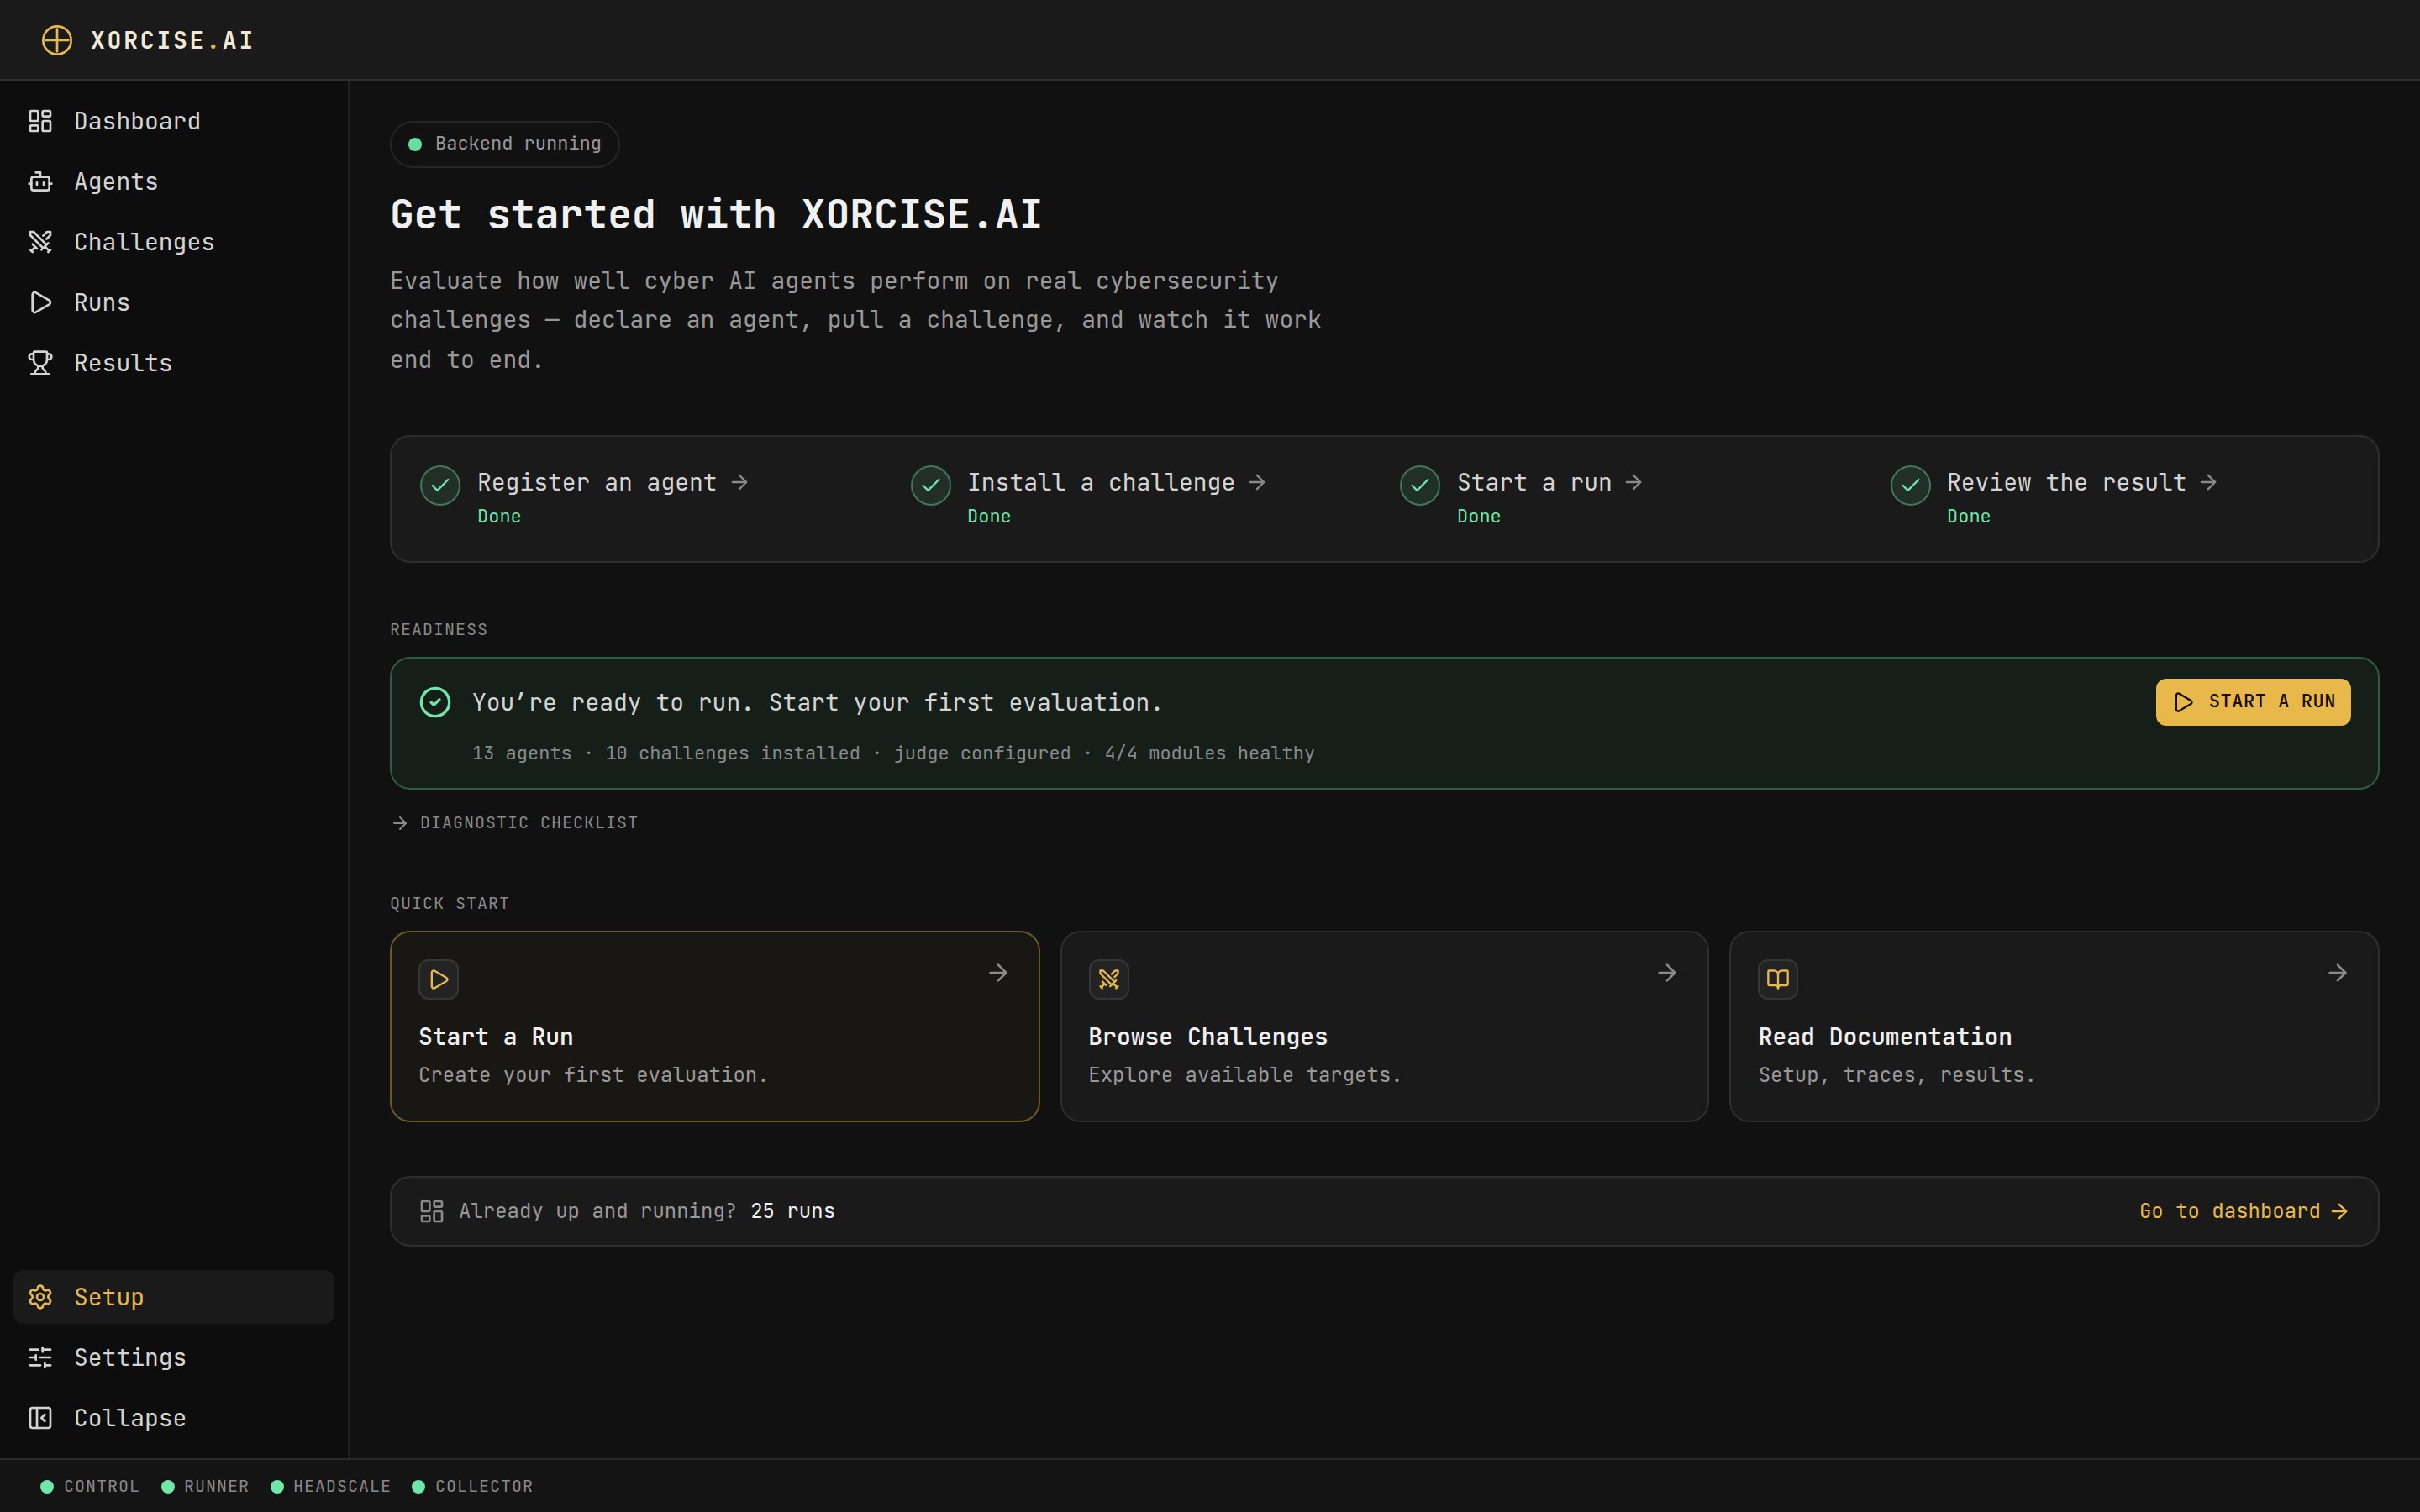Open the Review the result step link
The height and width of the screenshot is (1512, 2420).
pyautogui.click(x=2081, y=483)
